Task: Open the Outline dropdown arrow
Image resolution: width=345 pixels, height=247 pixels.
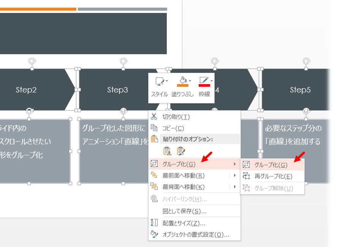Action: 211,81
